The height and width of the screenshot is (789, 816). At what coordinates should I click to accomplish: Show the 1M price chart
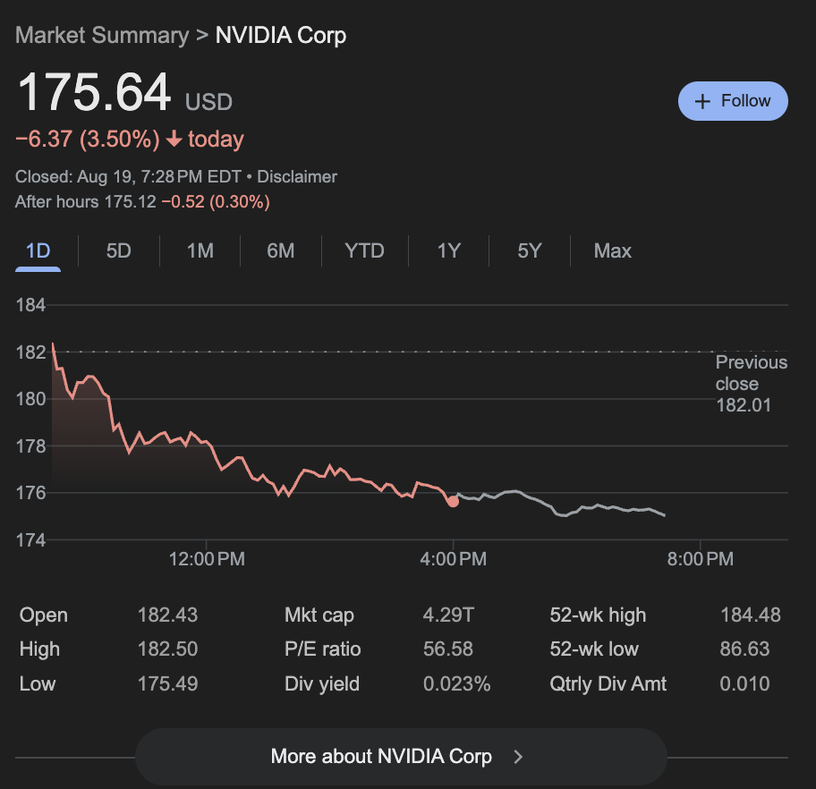pos(200,251)
